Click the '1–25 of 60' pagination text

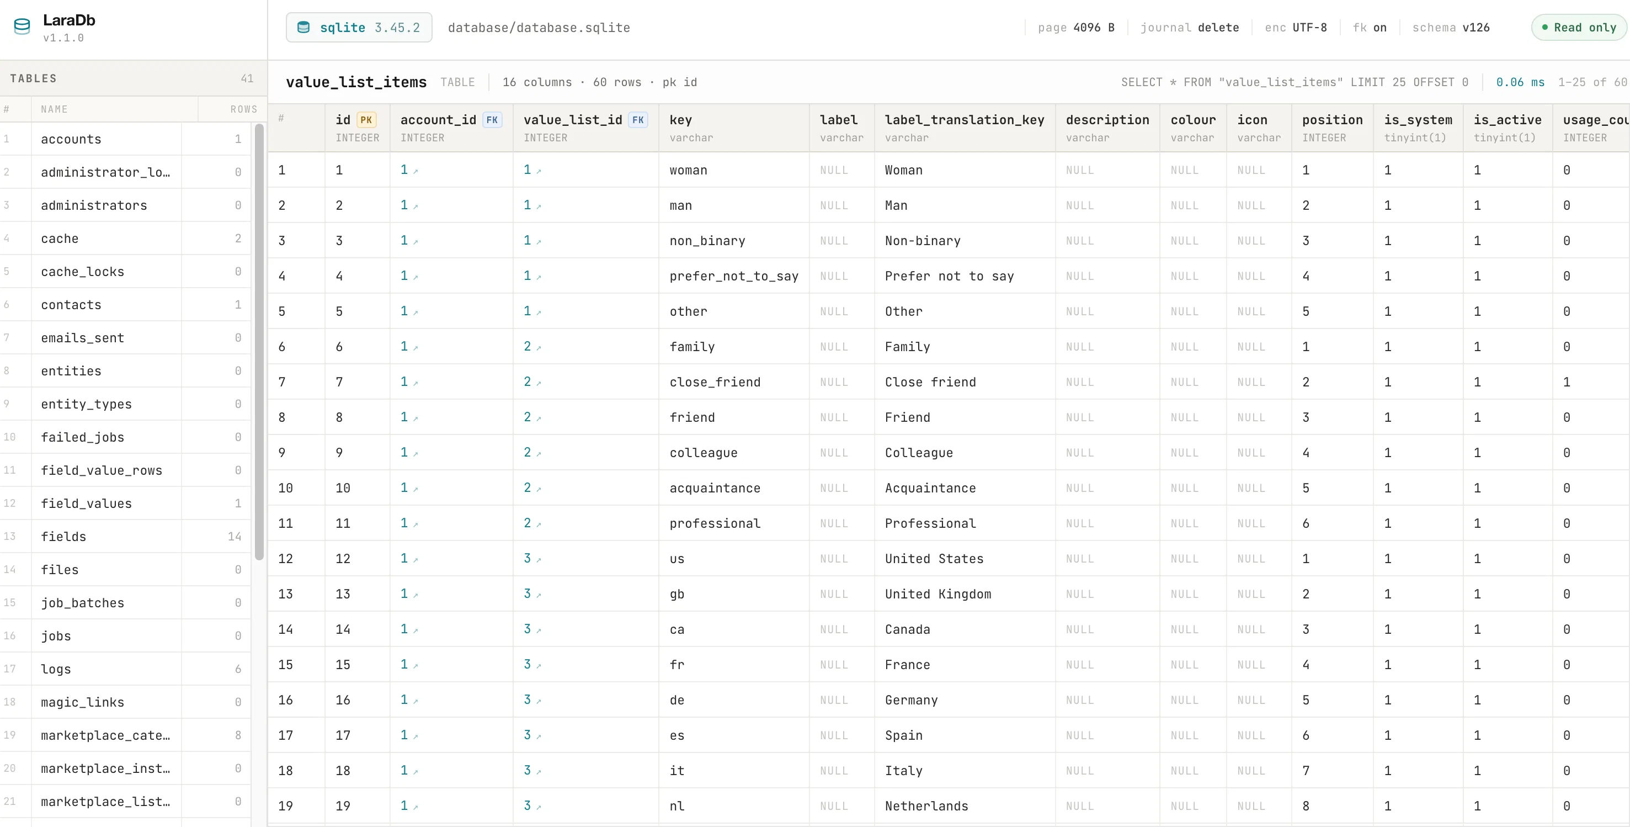pyautogui.click(x=1592, y=82)
